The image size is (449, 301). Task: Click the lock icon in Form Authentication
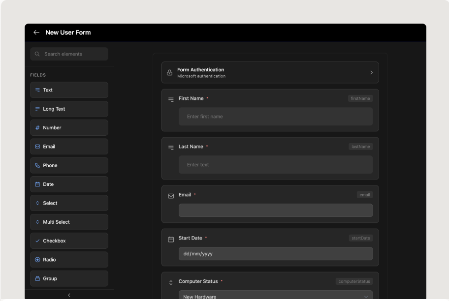(170, 73)
